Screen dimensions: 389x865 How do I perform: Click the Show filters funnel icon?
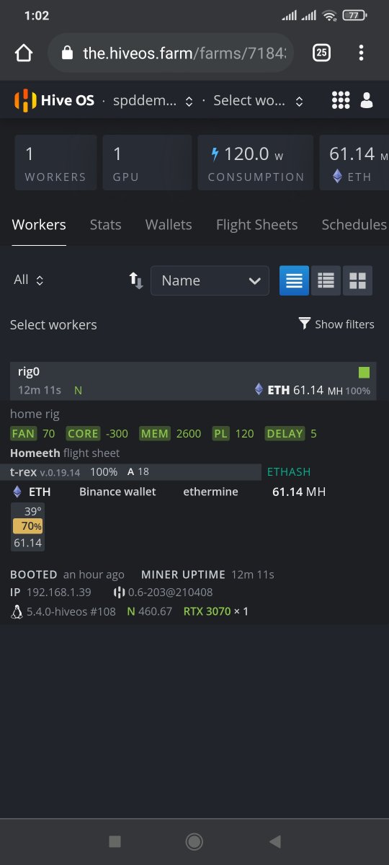[305, 324]
